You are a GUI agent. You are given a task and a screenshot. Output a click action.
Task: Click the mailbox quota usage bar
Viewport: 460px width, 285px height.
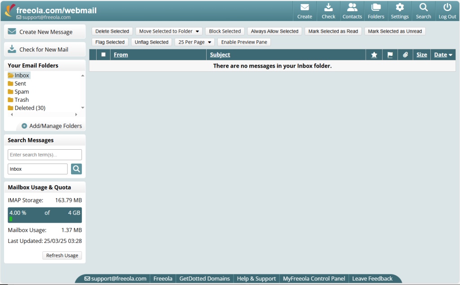[44, 215]
